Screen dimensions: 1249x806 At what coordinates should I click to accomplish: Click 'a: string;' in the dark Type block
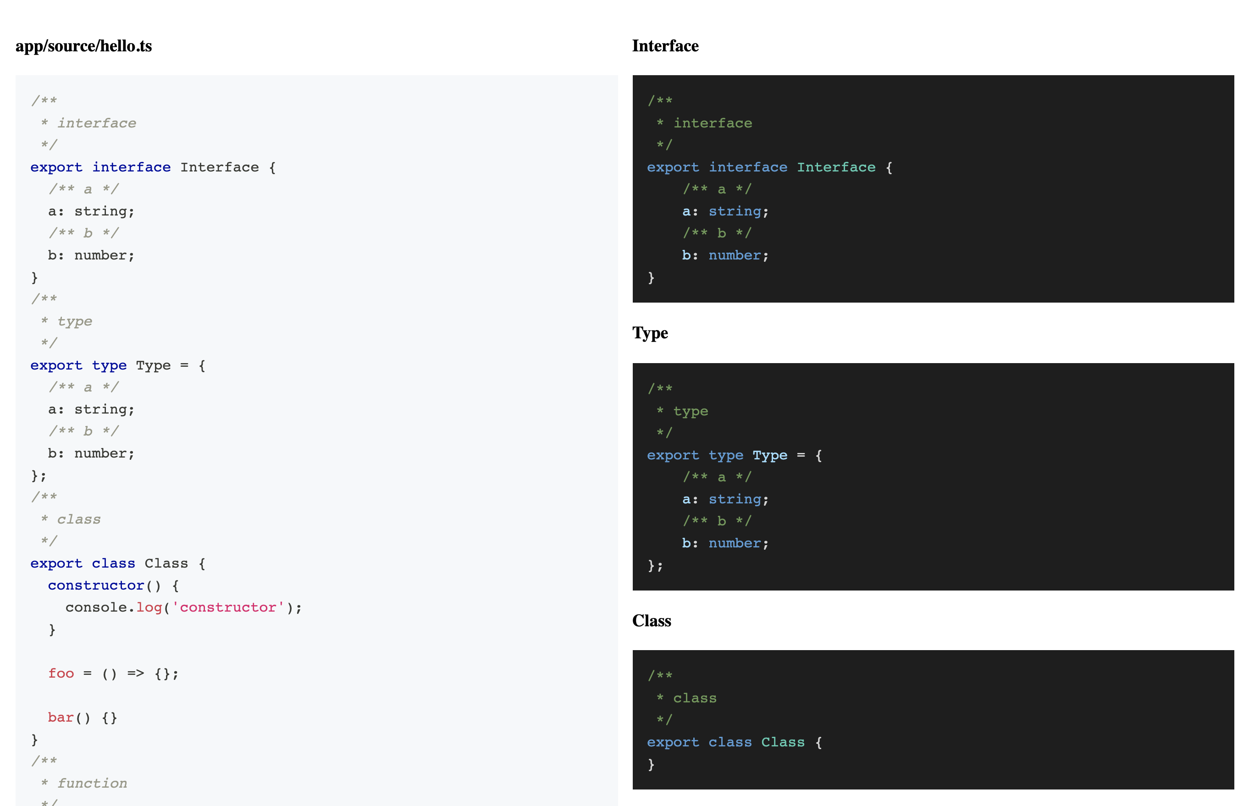724,499
